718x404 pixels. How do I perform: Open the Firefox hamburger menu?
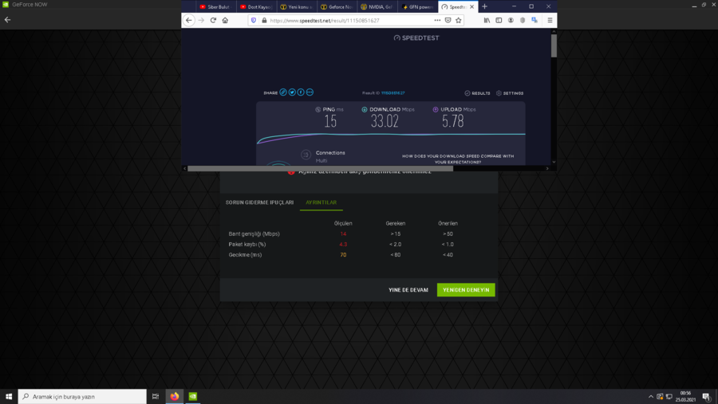[550, 20]
